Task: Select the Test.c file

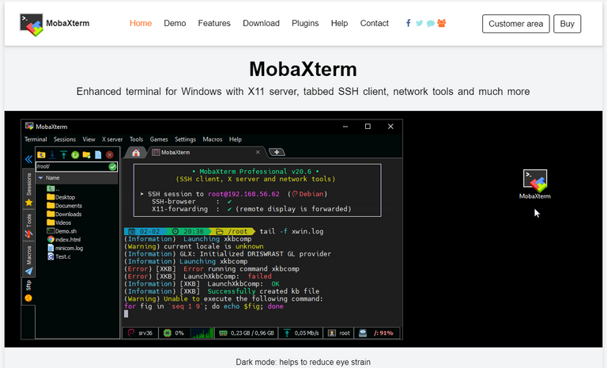Action: coord(58,256)
